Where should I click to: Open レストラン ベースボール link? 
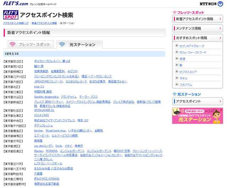48,164
